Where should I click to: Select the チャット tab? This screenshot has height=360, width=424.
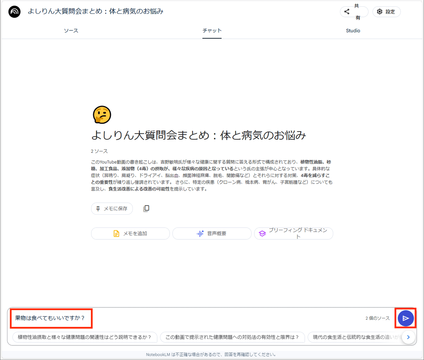[212, 31]
